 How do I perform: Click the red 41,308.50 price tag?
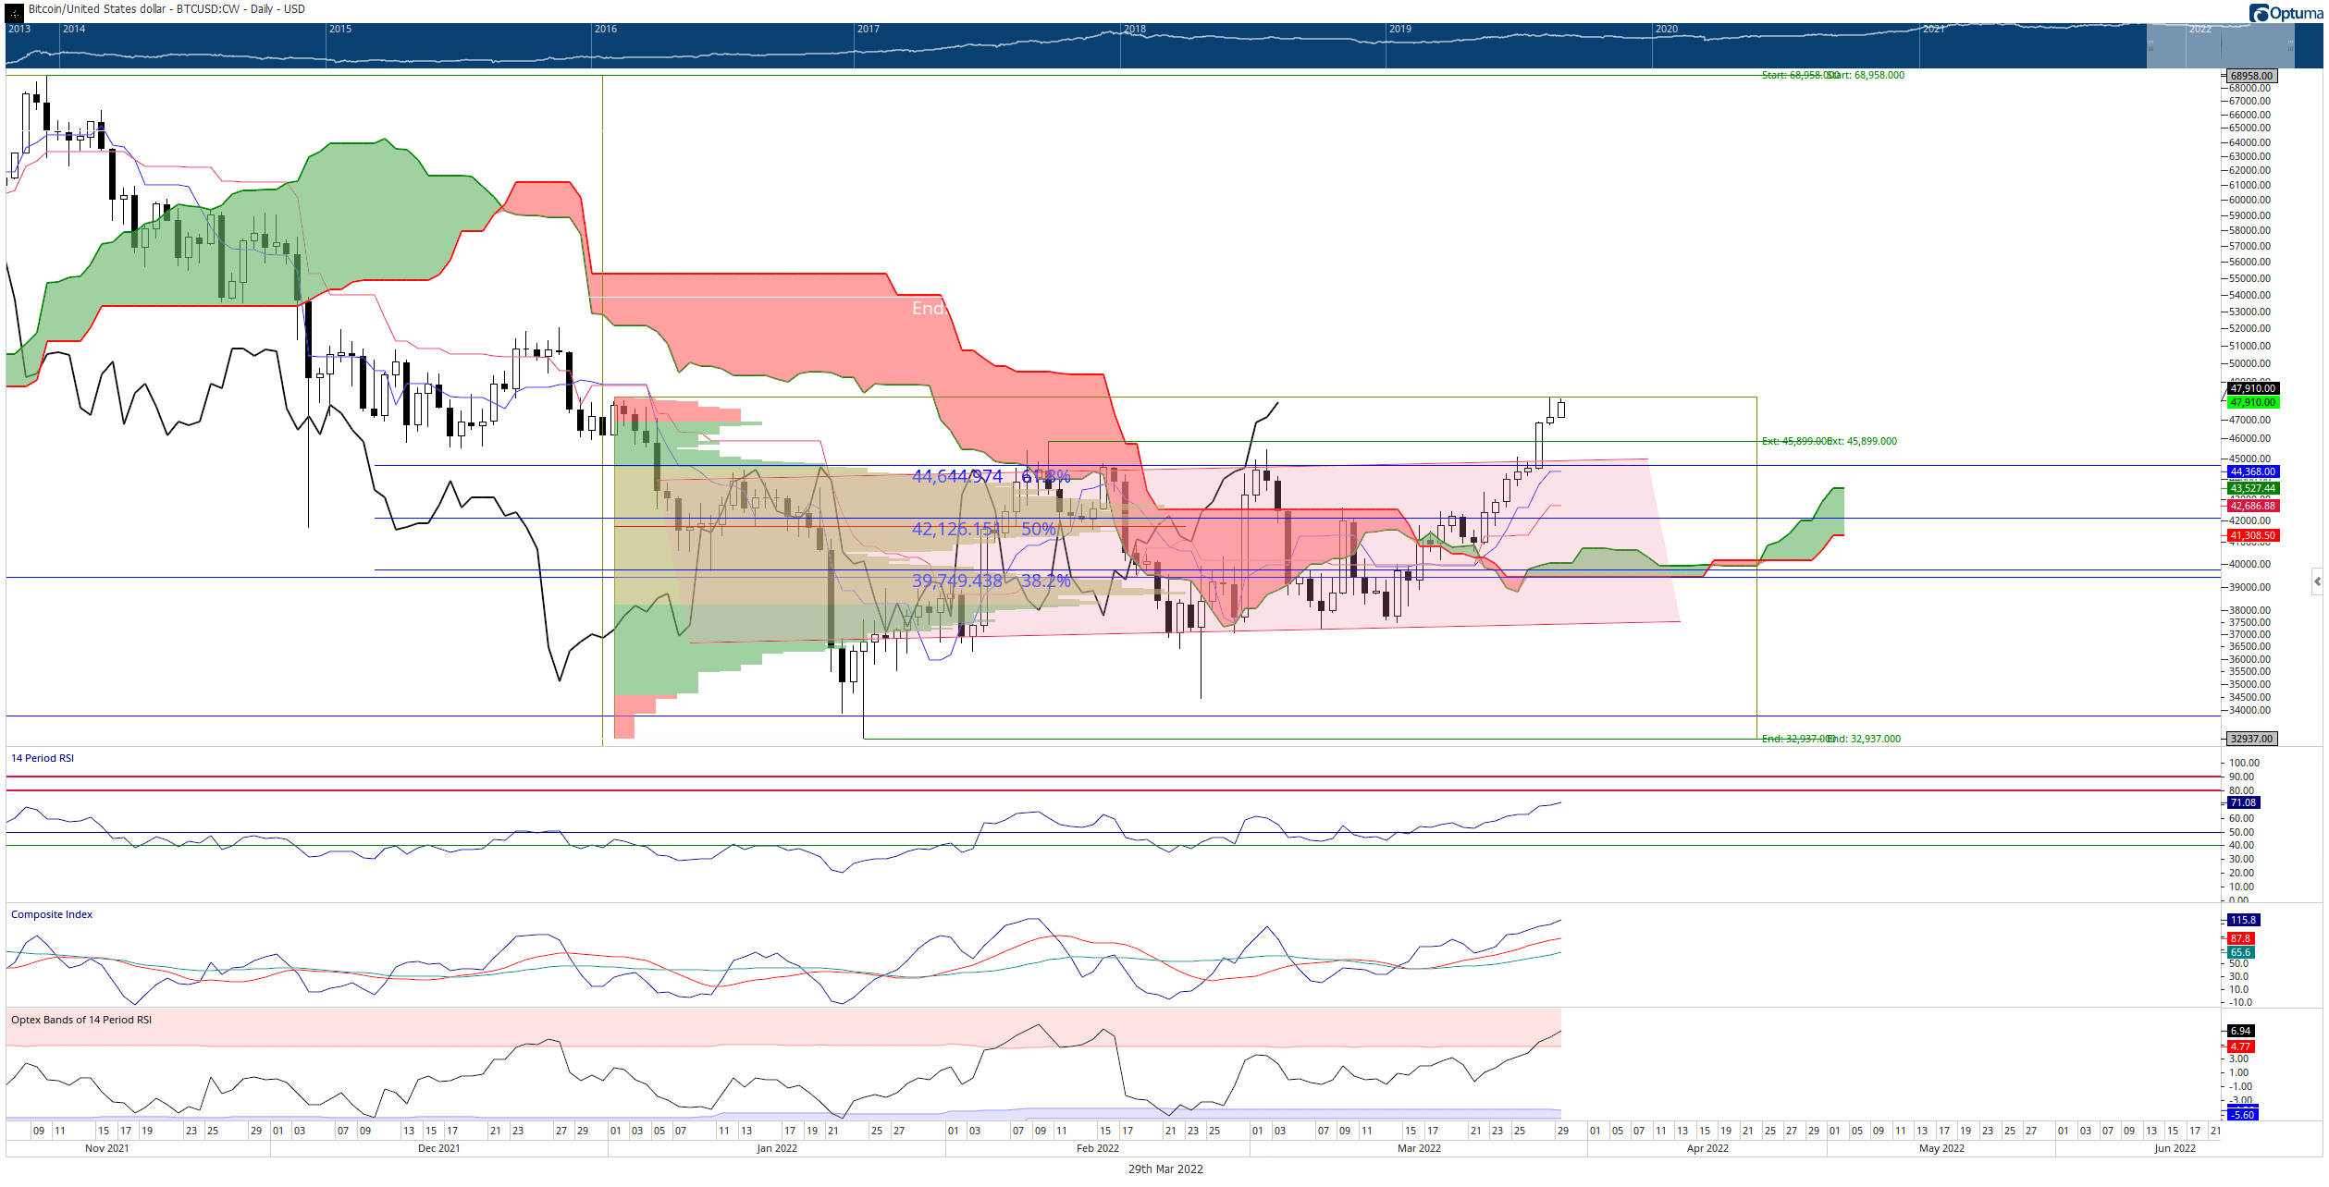(x=2252, y=535)
